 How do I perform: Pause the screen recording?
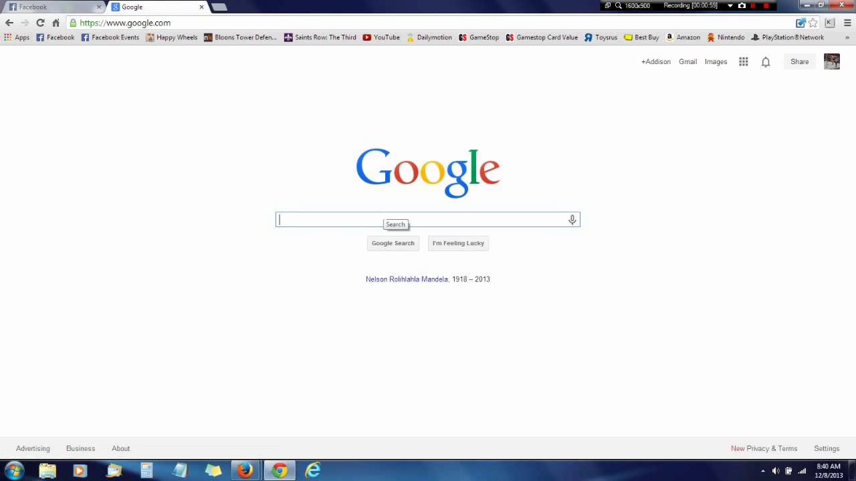pos(754,5)
